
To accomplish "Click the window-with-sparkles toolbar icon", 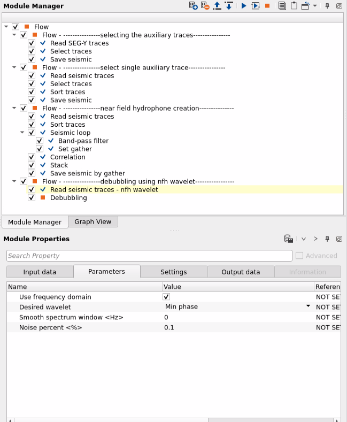I will tap(305, 6).
